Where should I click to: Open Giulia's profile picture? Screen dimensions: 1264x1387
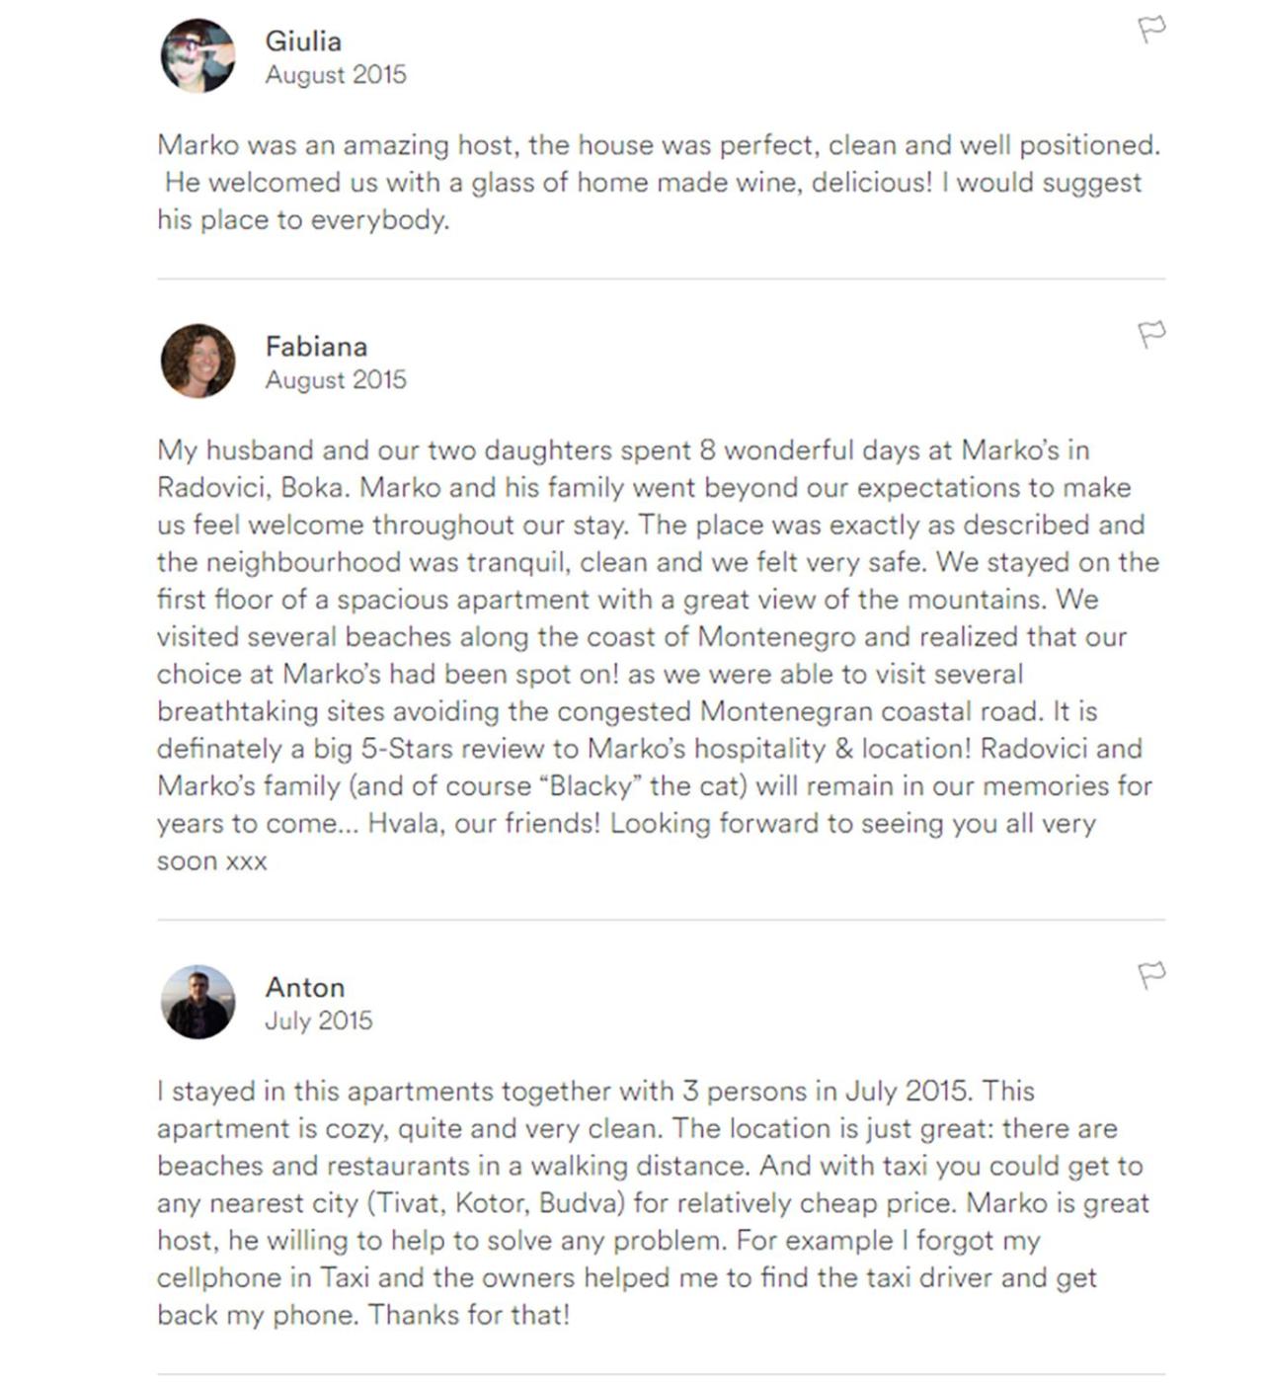pos(197,56)
